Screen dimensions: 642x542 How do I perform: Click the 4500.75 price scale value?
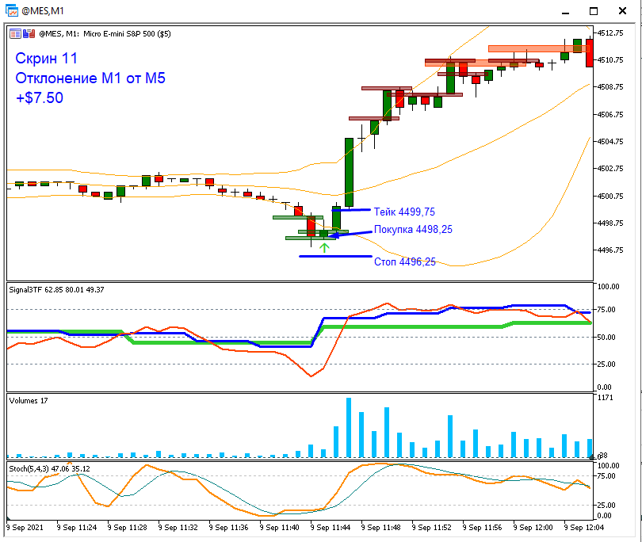pyautogui.click(x=610, y=196)
